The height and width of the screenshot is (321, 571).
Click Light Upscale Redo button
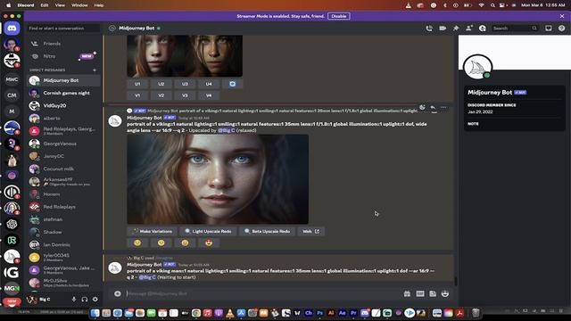pyautogui.click(x=208, y=231)
